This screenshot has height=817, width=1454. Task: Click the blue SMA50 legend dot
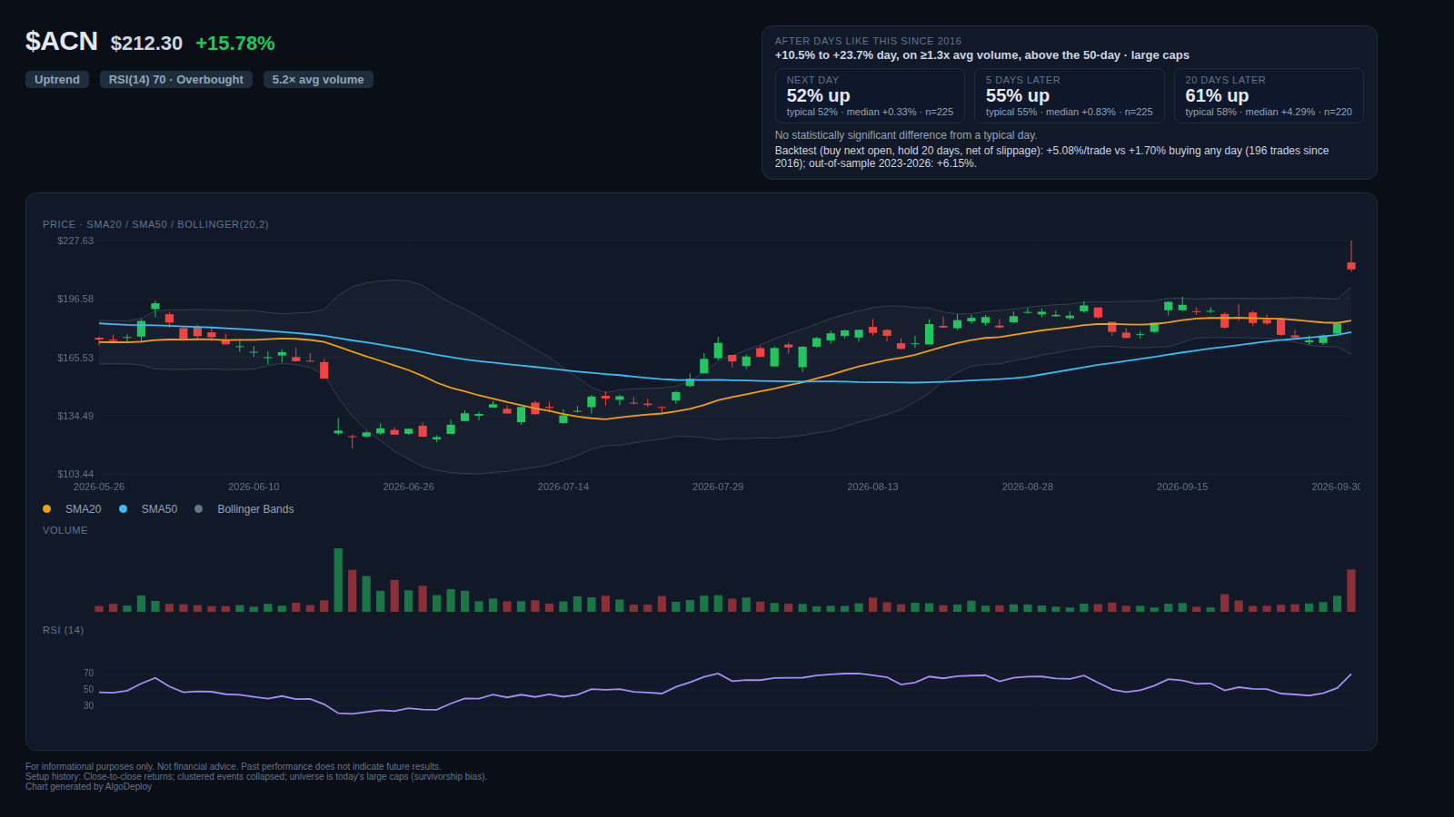pyautogui.click(x=123, y=509)
